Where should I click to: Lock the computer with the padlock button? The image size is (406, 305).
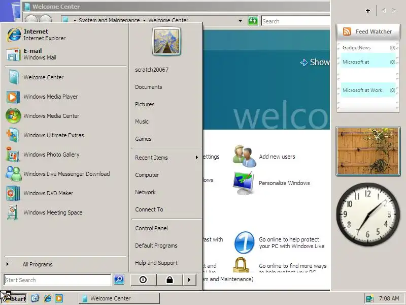click(170, 280)
